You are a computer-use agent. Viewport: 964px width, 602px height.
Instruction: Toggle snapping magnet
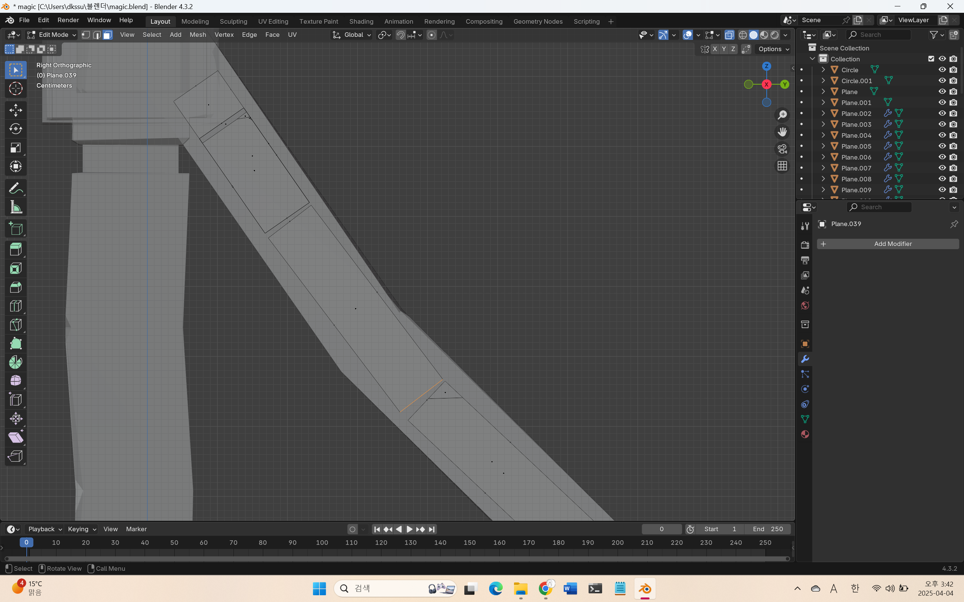pos(400,35)
